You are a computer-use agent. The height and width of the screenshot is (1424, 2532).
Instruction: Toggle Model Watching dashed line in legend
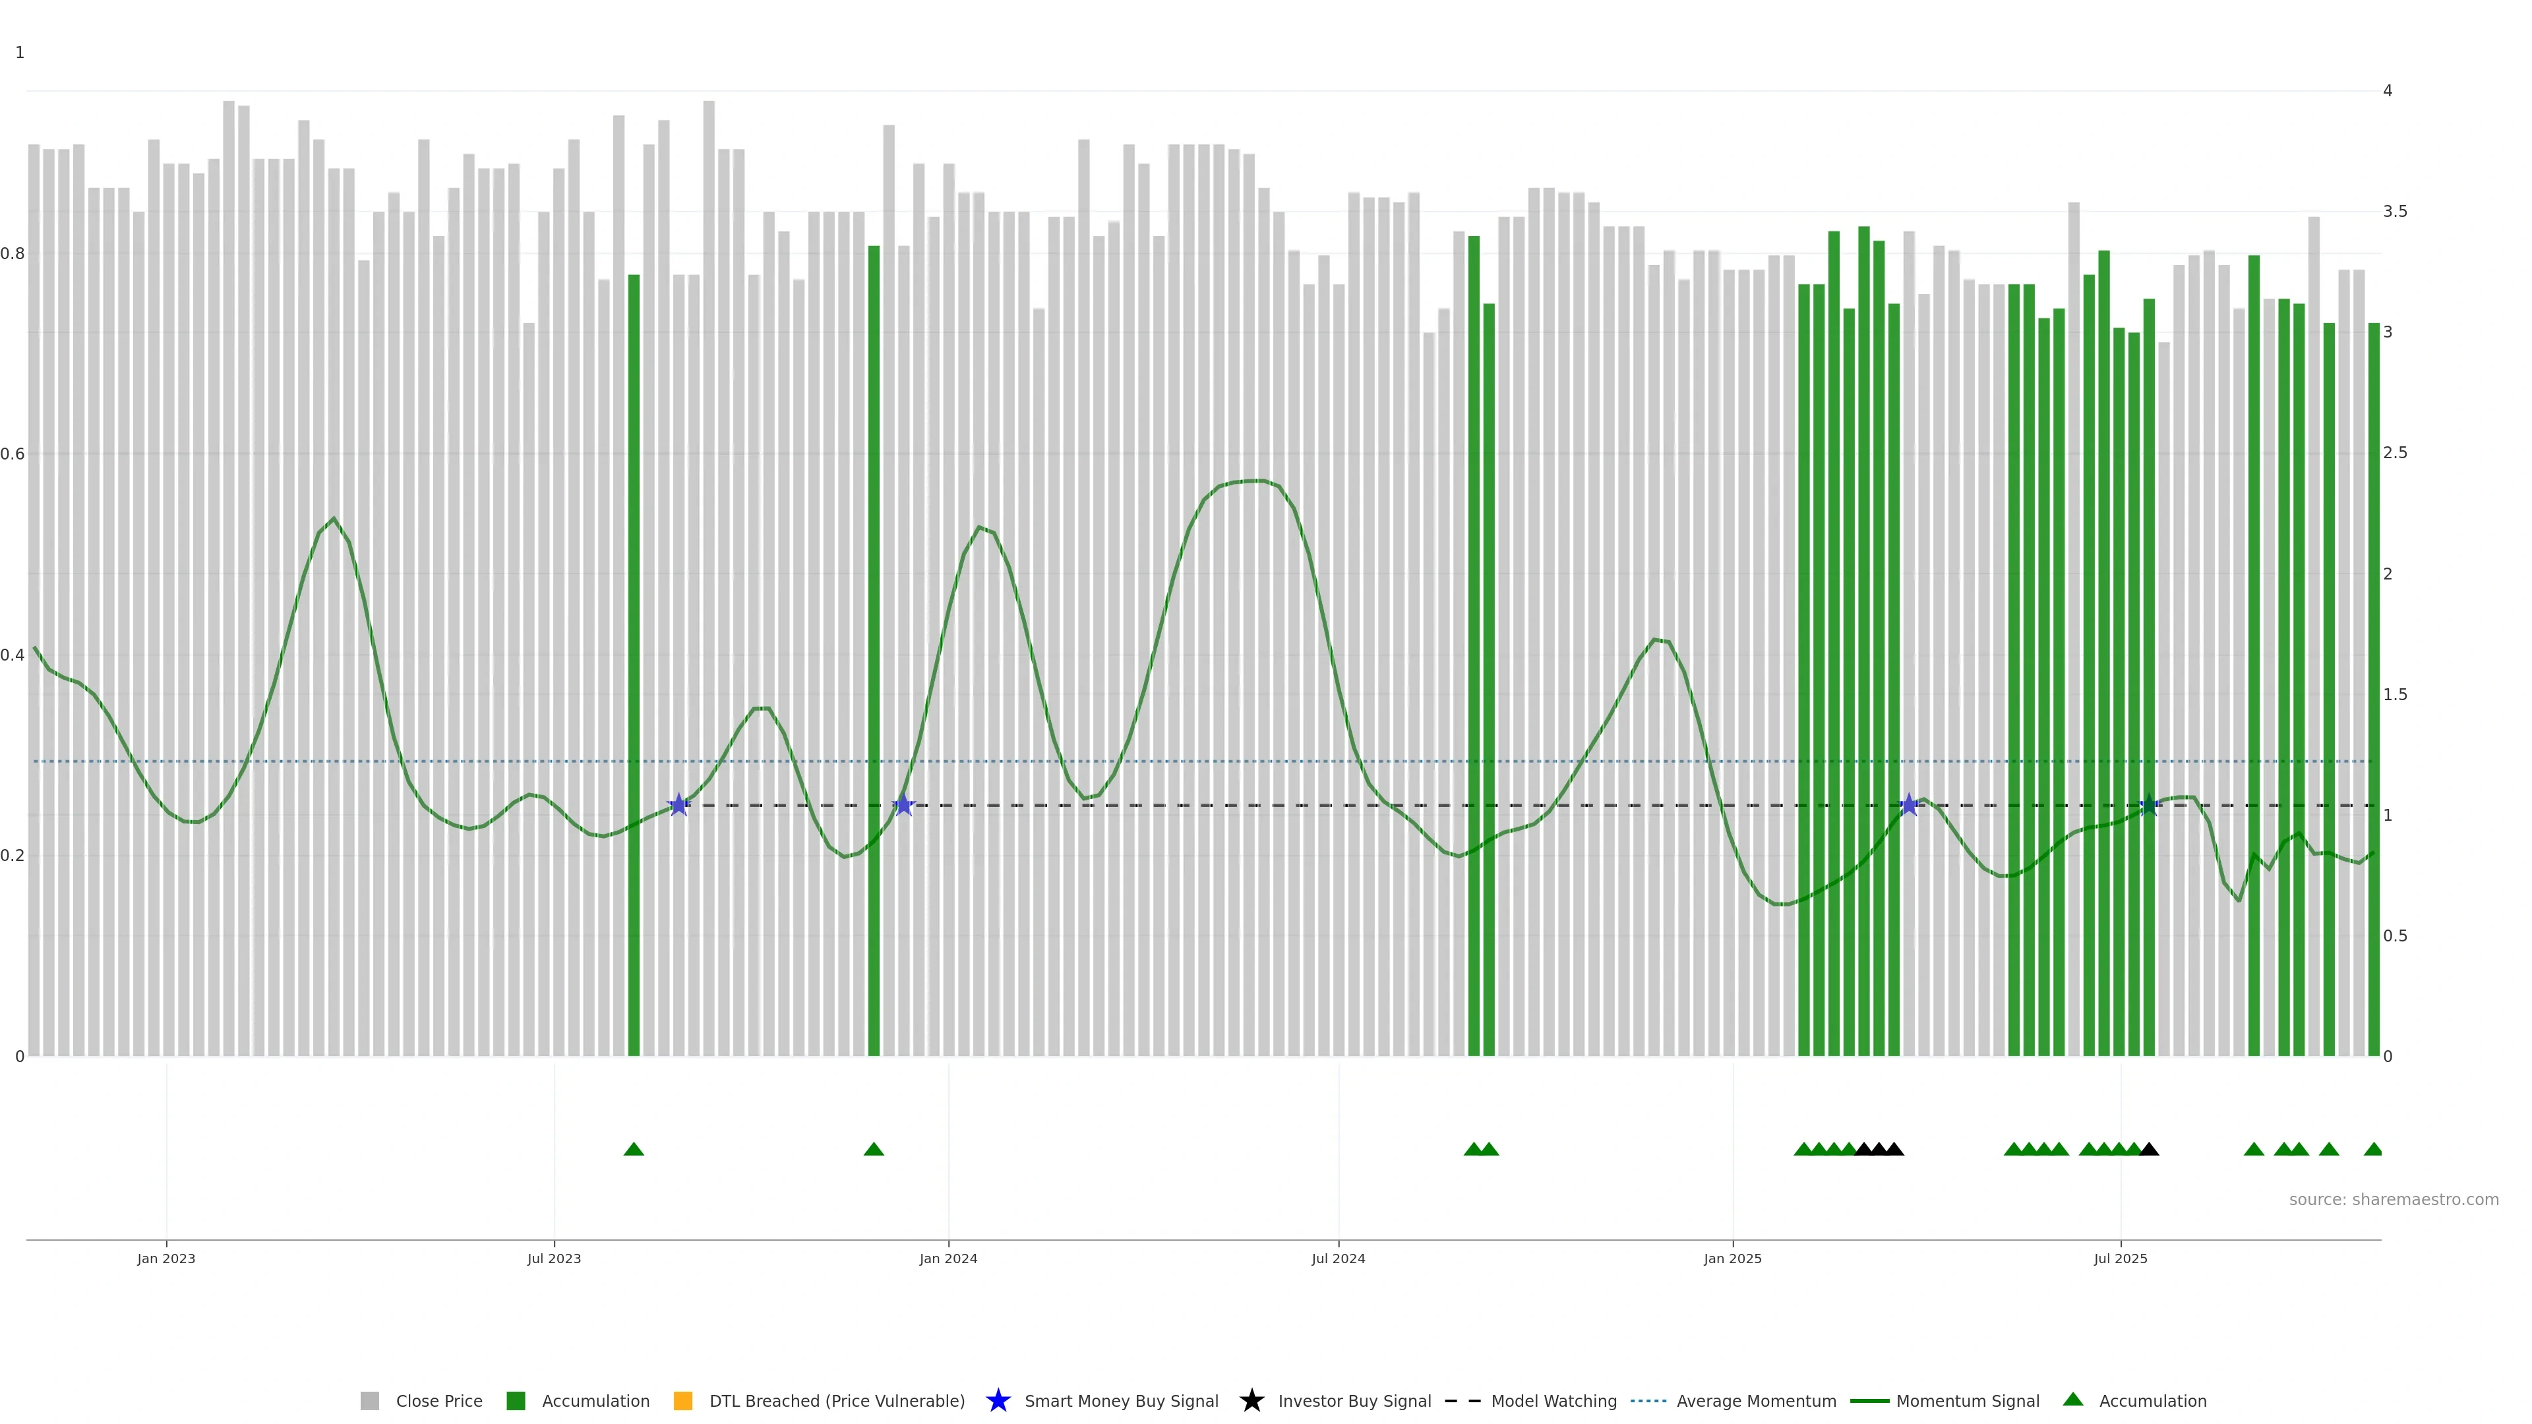[x=1553, y=1400]
